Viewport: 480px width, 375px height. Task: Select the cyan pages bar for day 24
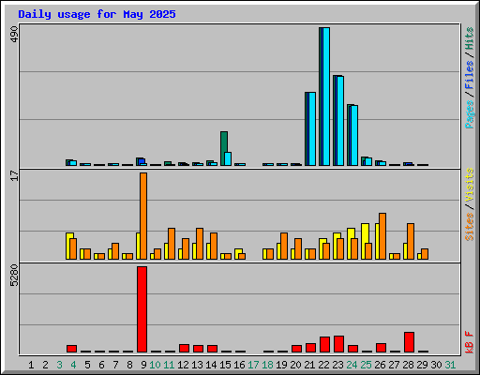(354, 136)
